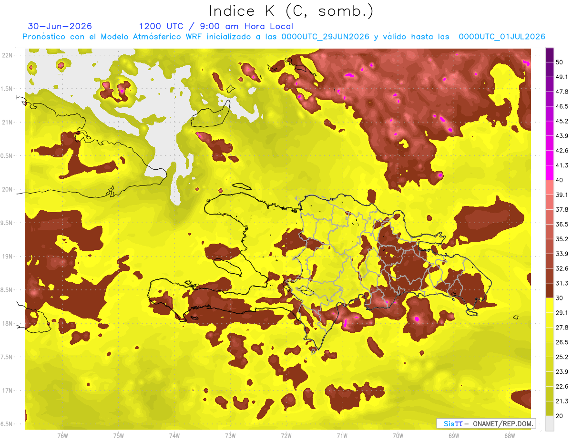Viewport: 572px width, 442px height.
Task: Click colorbar label "21.3"
Action: point(562,401)
